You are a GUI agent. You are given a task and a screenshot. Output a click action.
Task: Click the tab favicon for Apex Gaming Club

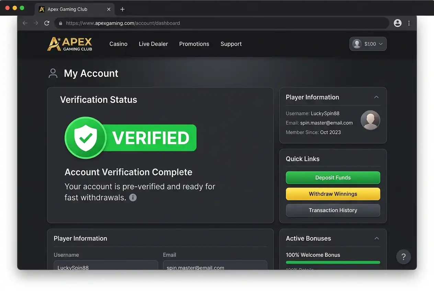point(42,9)
